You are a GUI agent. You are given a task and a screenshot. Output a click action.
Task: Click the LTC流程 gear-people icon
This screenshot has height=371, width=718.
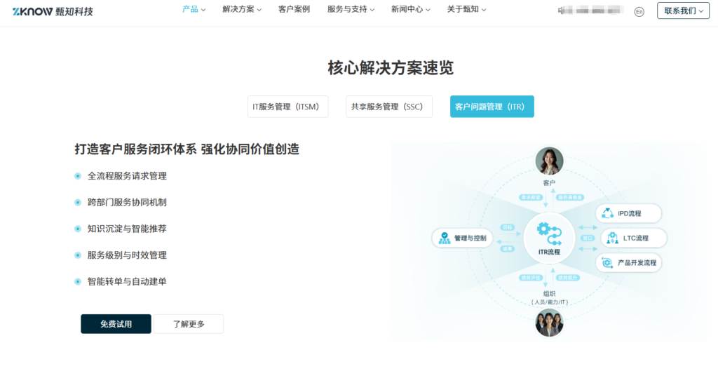point(612,238)
